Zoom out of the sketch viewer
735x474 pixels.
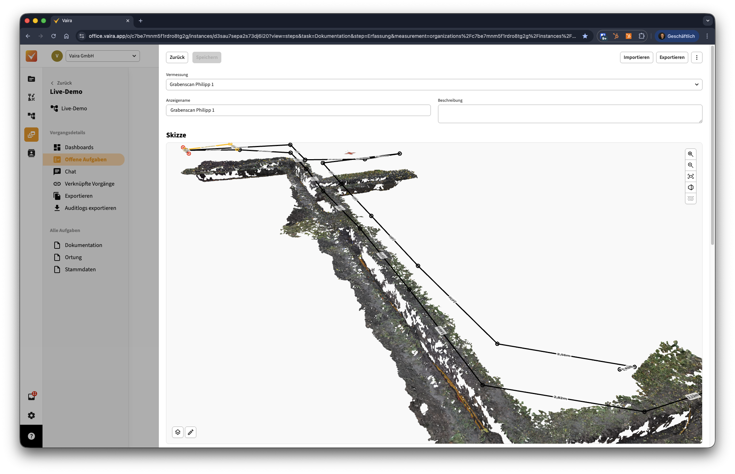690,165
